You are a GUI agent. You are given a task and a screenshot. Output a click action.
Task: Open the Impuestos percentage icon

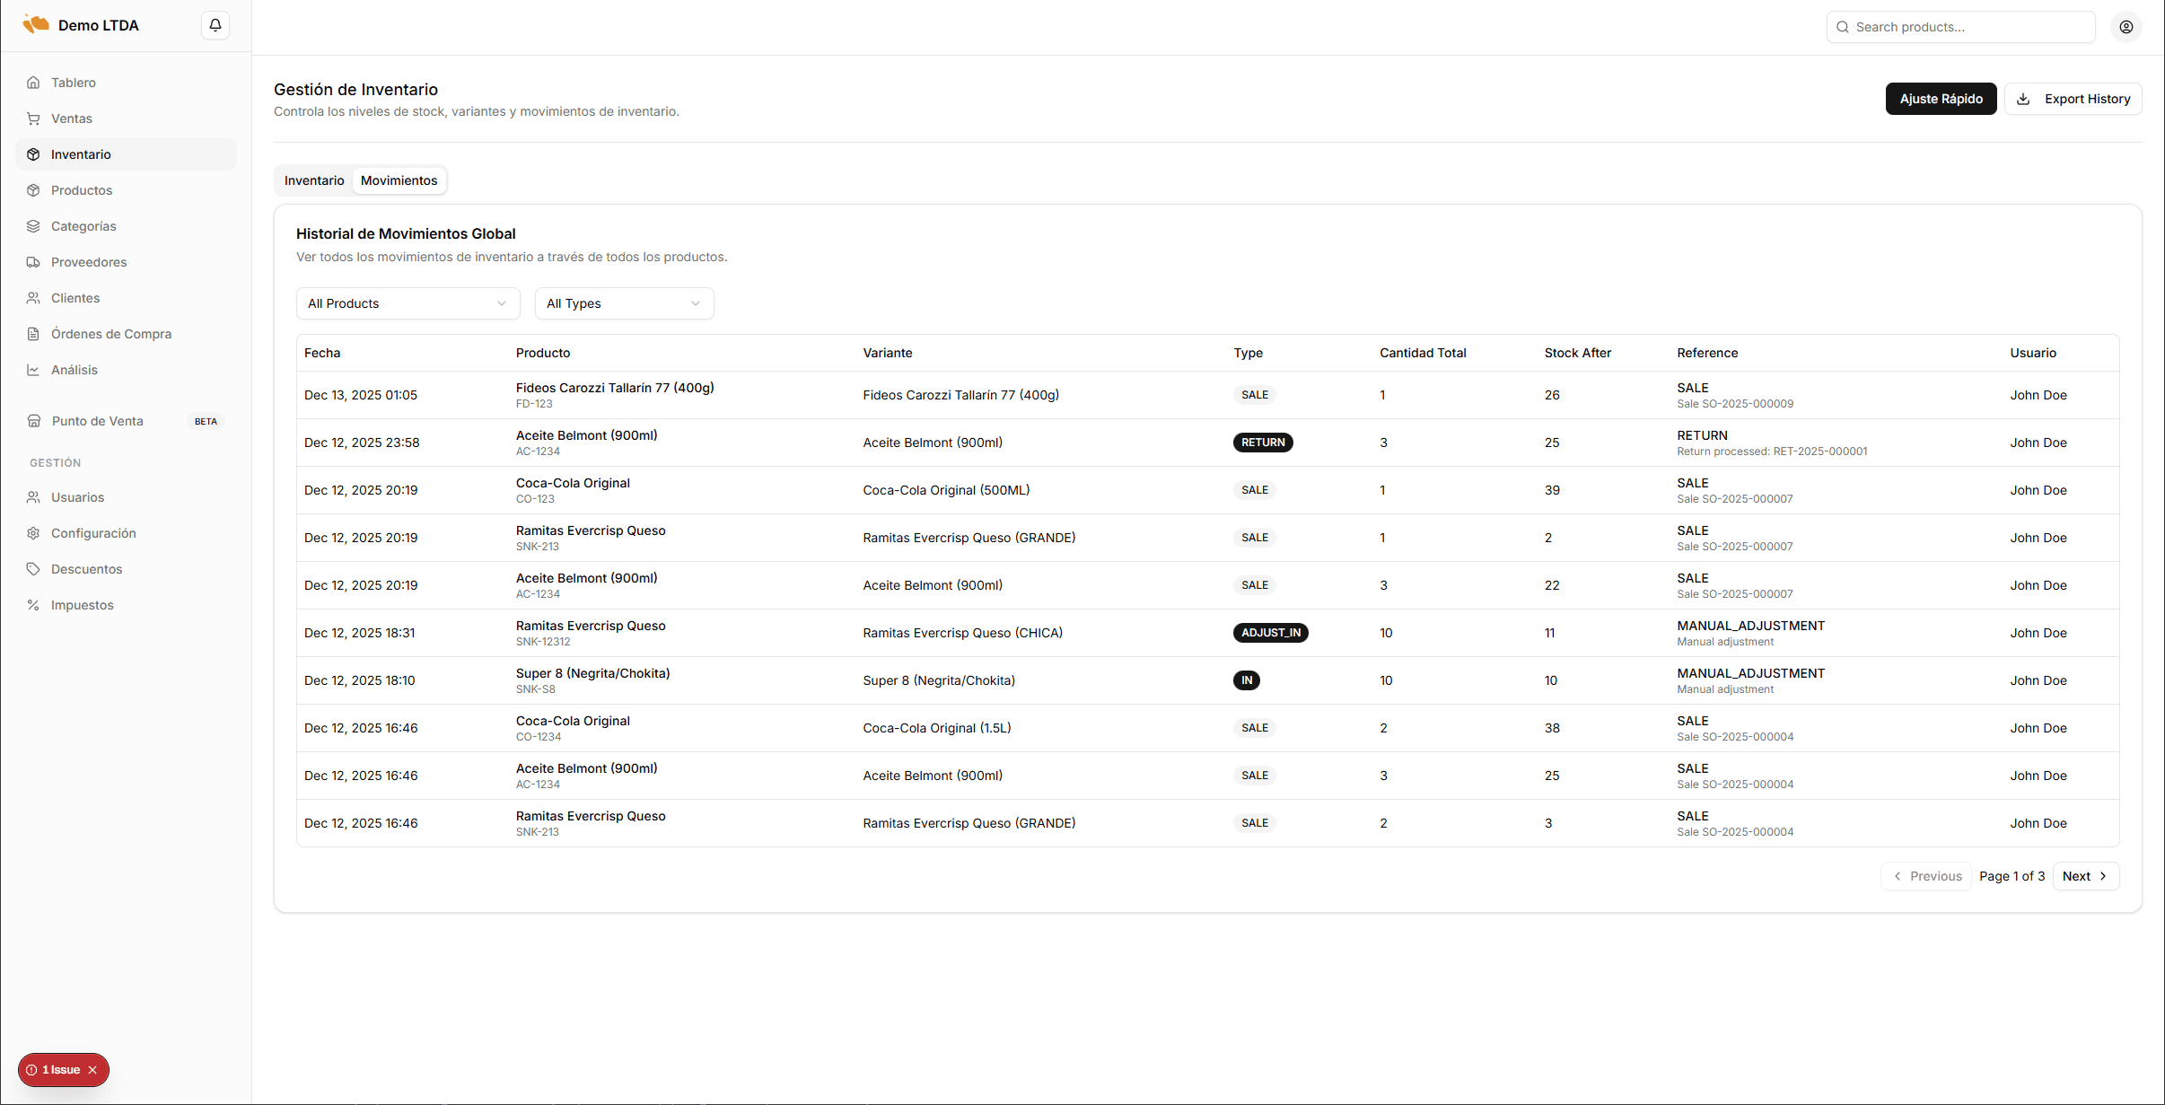(x=33, y=604)
